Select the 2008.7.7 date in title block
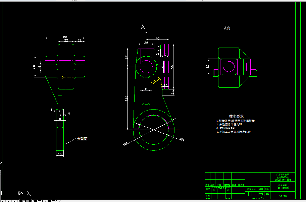This screenshot has height=202, width=306. 221,188
